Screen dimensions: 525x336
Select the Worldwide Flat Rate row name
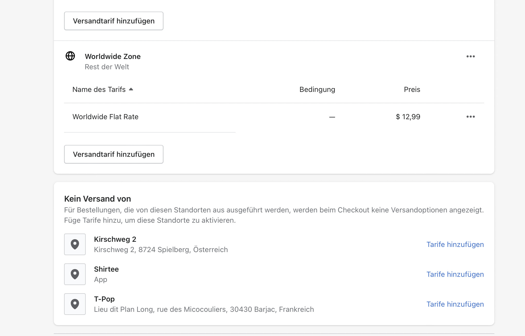click(x=105, y=117)
